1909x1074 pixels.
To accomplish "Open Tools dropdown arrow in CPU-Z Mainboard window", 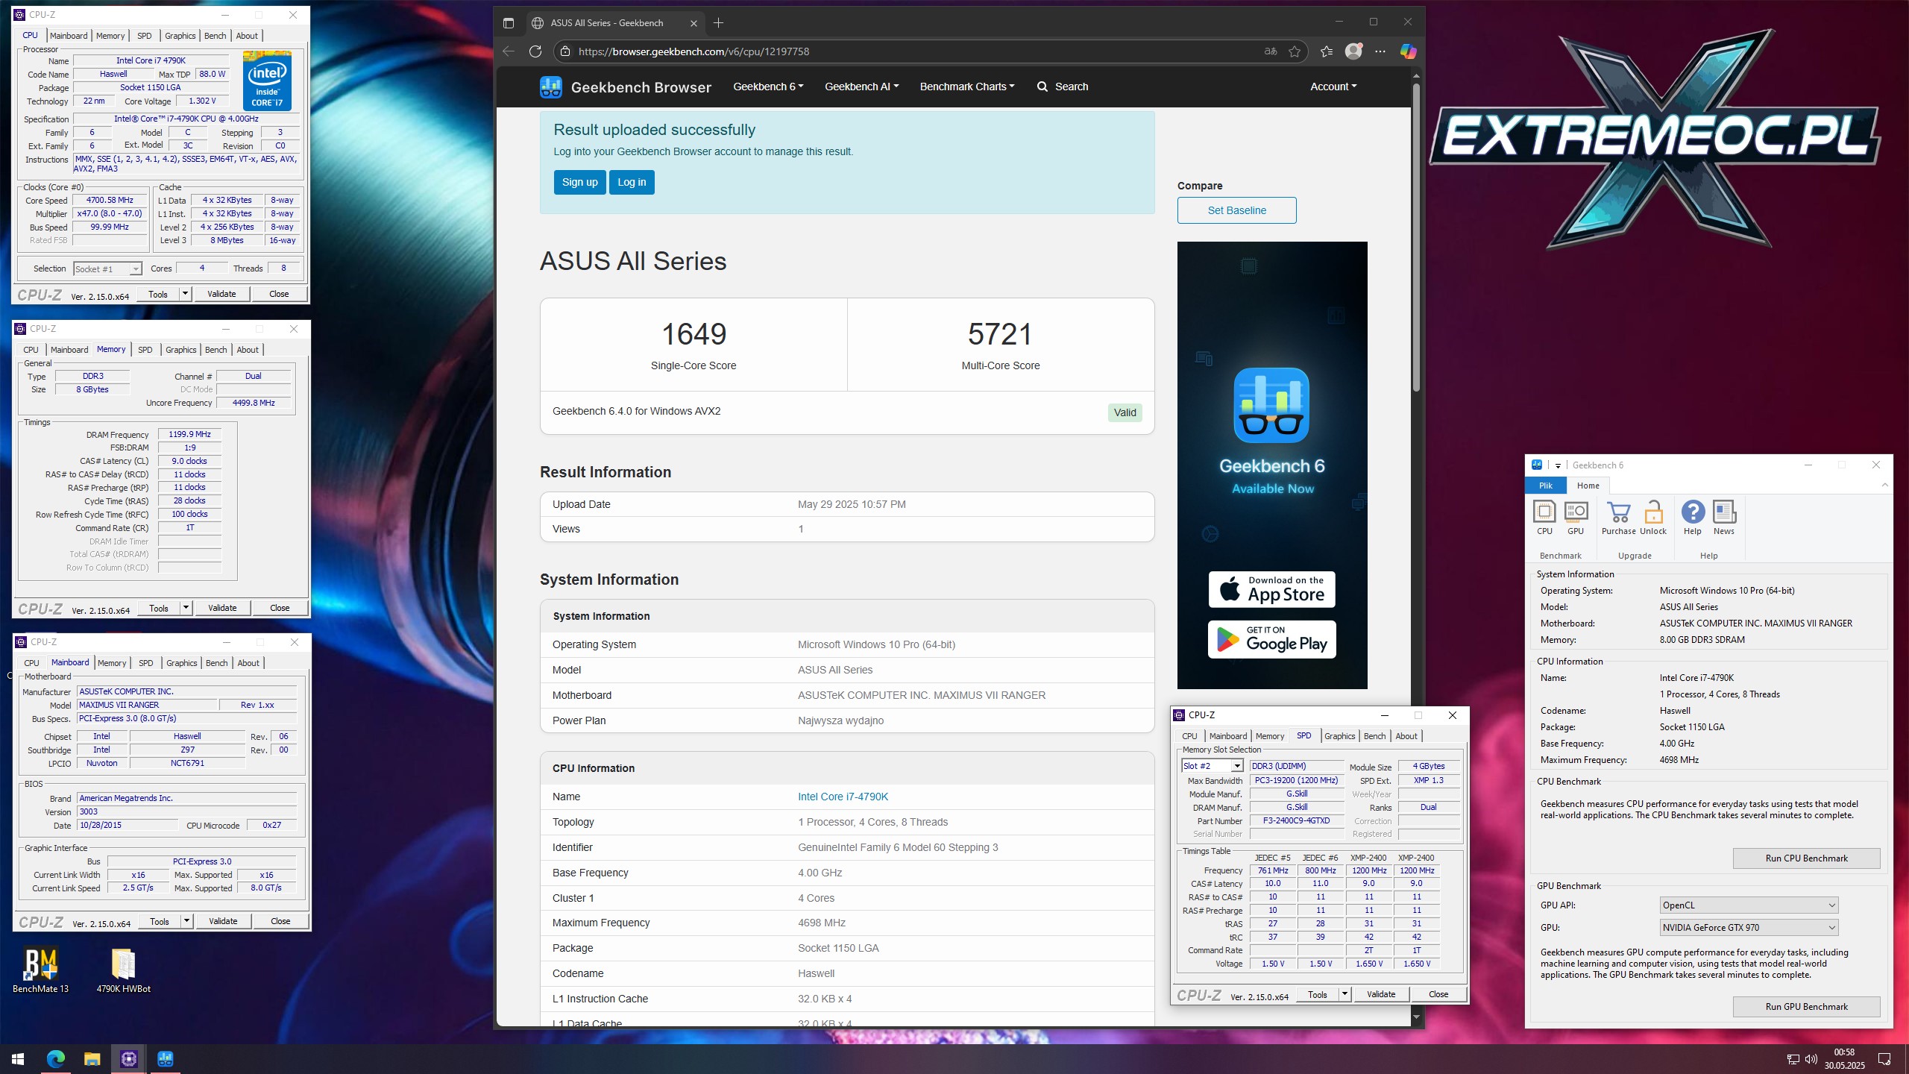I will tap(186, 921).
